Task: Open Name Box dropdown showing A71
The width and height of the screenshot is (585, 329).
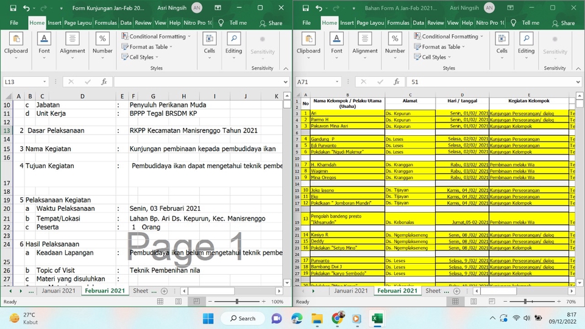Action: pyautogui.click(x=337, y=82)
